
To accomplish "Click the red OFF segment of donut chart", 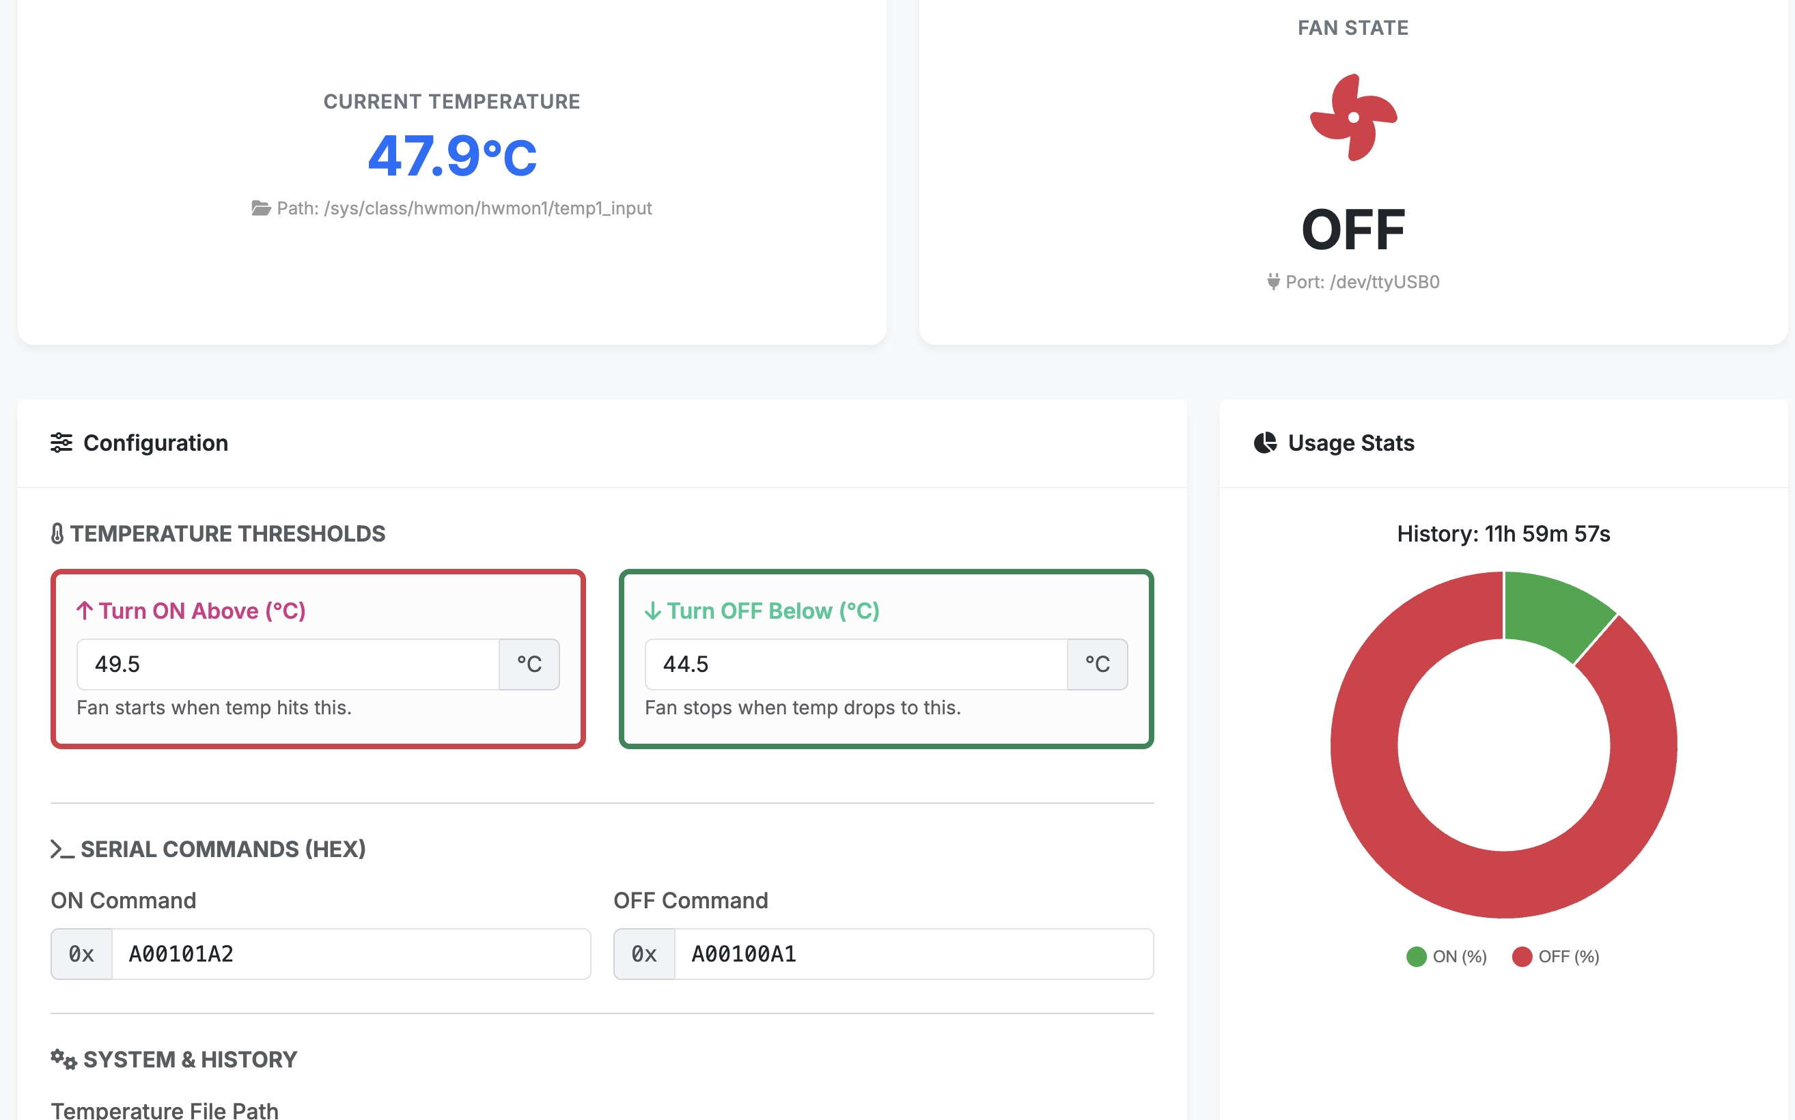I will click(x=1408, y=852).
